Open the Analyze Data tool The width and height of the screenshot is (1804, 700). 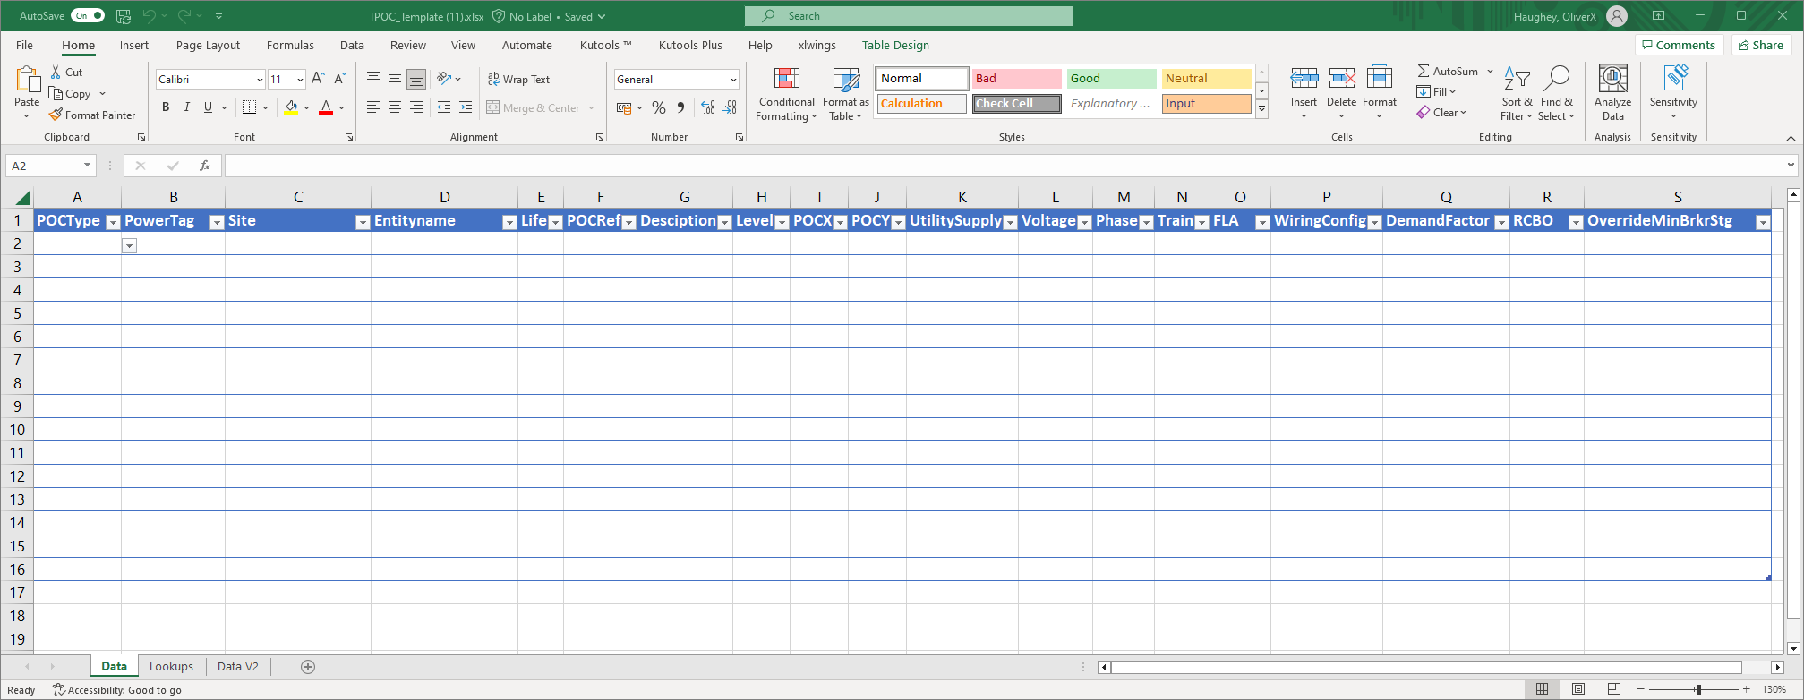1612,81
